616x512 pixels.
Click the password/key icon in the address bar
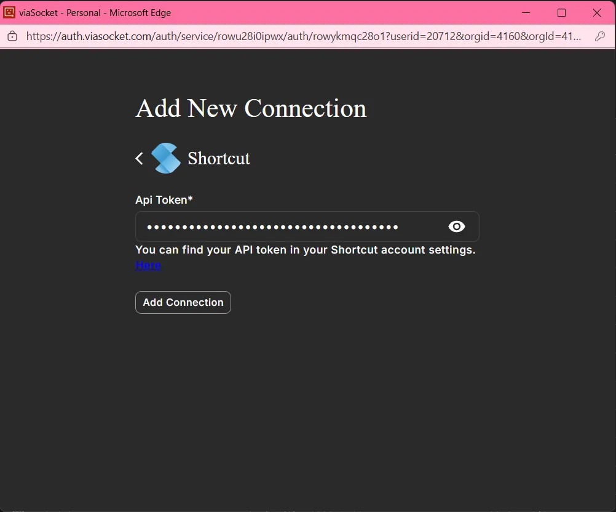point(600,36)
